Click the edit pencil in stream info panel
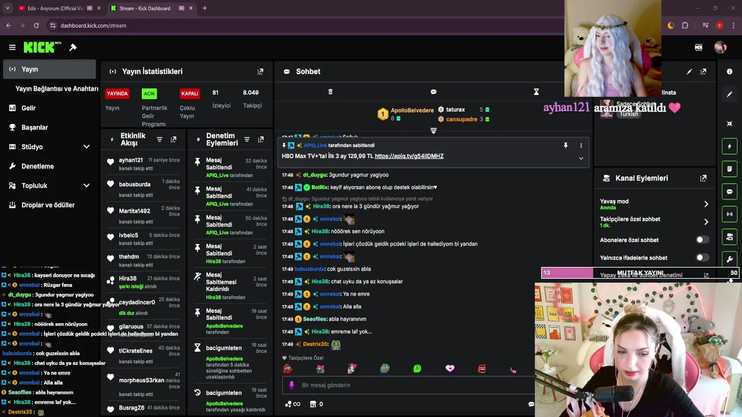 tap(689, 72)
